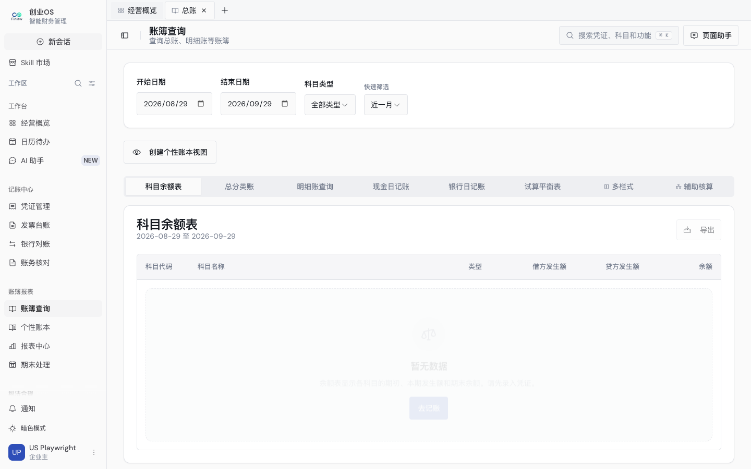Click the 开始日期 date field
751x469 pixels.
tap(174, 104)
